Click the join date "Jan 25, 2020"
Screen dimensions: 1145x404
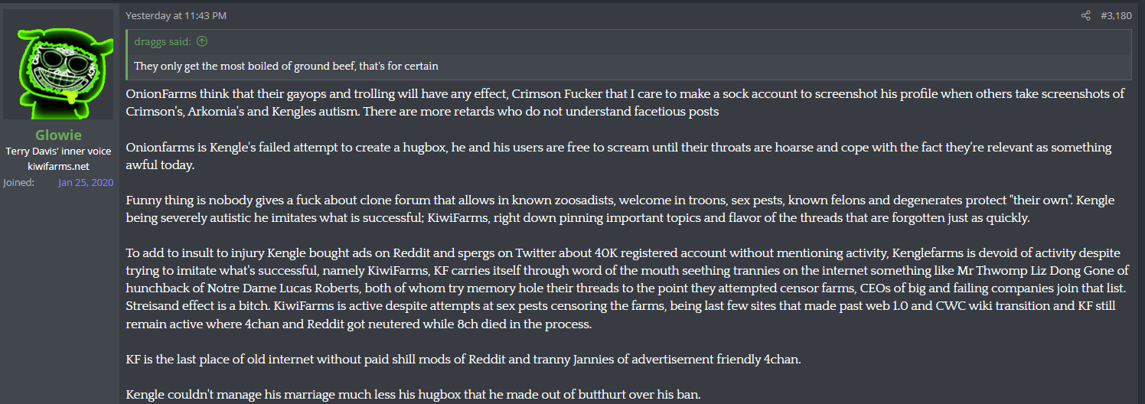85,183
